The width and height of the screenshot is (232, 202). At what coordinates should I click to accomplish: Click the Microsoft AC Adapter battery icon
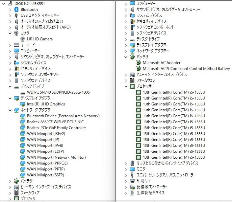tap(138, 63)
